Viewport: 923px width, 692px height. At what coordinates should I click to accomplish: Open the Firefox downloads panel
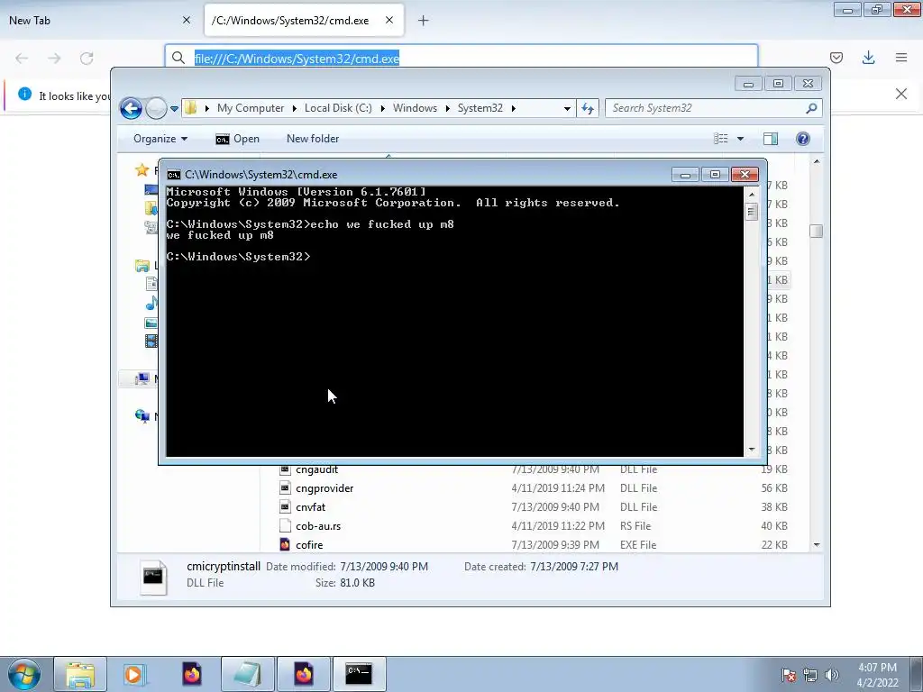click(x=868, y=57)
